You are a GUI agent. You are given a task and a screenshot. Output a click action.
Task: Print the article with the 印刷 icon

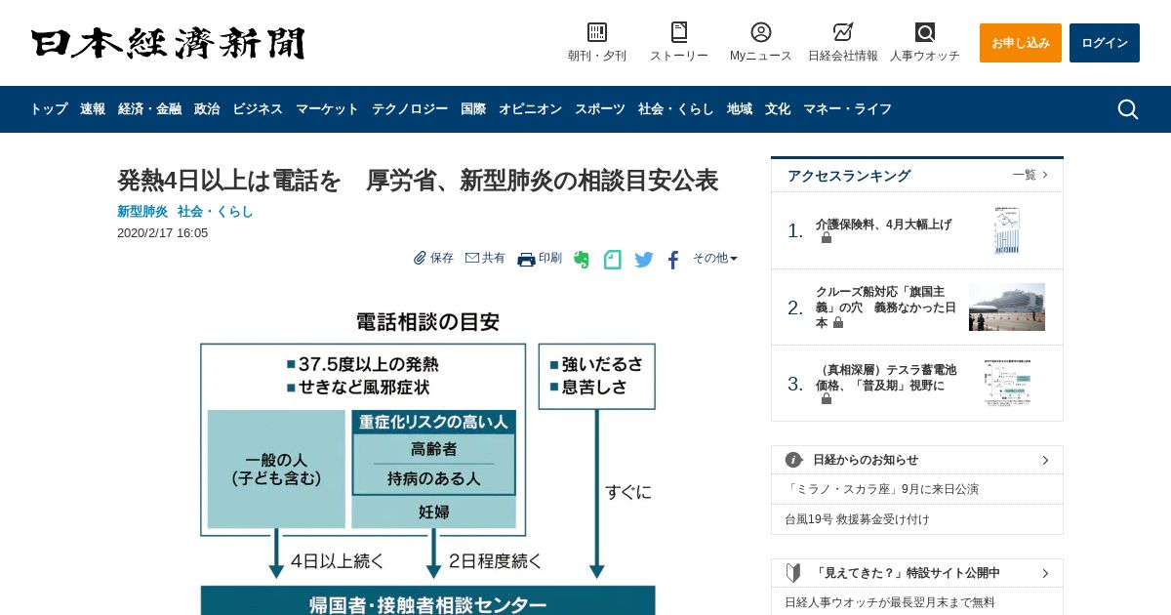click(526, 259)
